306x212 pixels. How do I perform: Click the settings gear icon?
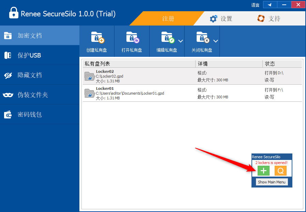(x=214, y=19)
